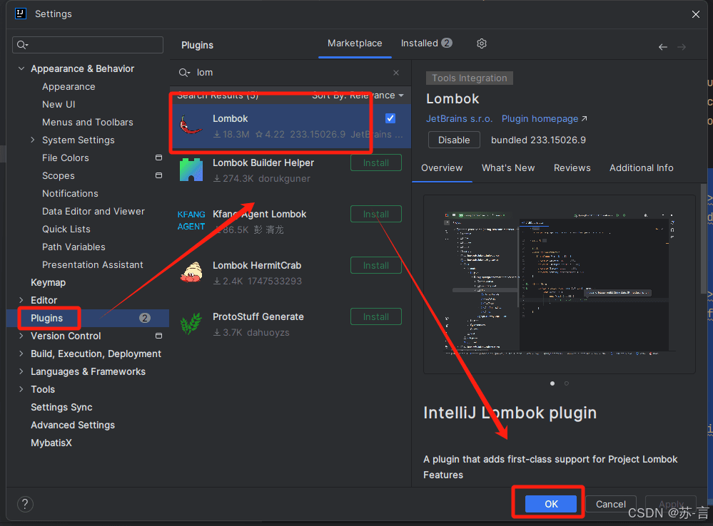Screen dimensions: 713x526
Task: Collapse the Appearance & Behavior section
Action: point(21,68)
